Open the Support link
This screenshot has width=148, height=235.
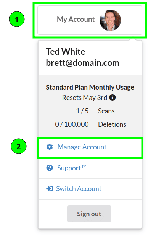[69, 168]
